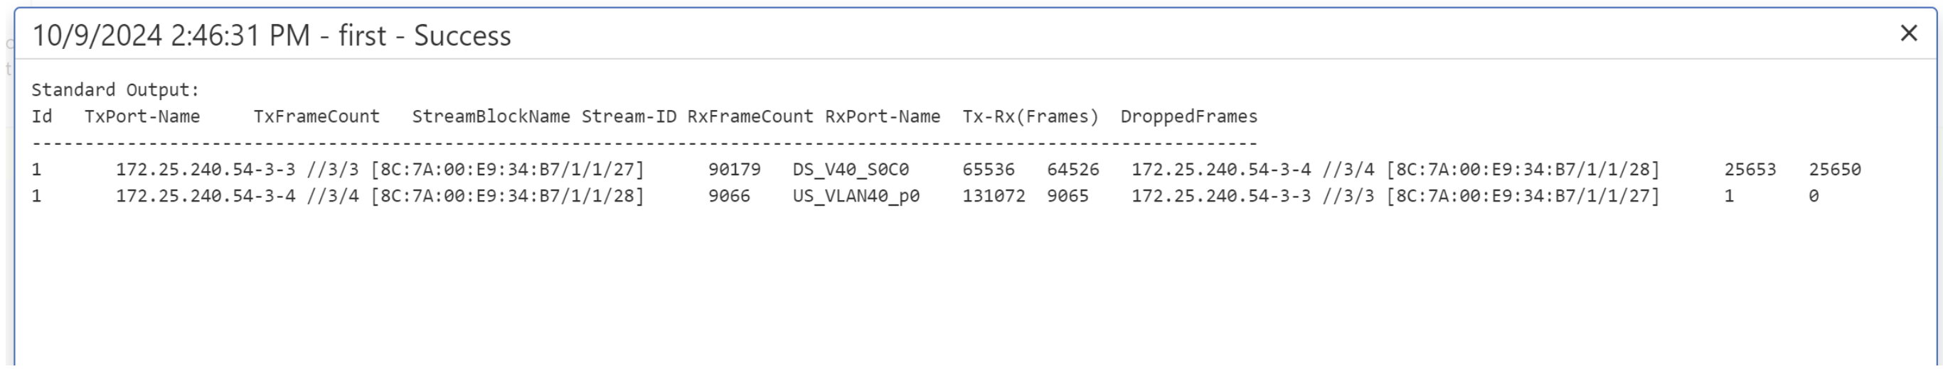Image resolution: width=1943 pixels, height=369 pixels.
Task: Click the Stream-ID column header
Action: click(628, 116)
